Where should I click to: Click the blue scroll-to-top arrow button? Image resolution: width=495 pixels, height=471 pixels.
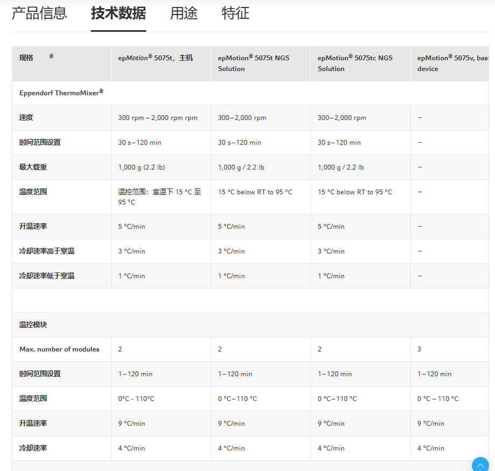pos(480,465)
